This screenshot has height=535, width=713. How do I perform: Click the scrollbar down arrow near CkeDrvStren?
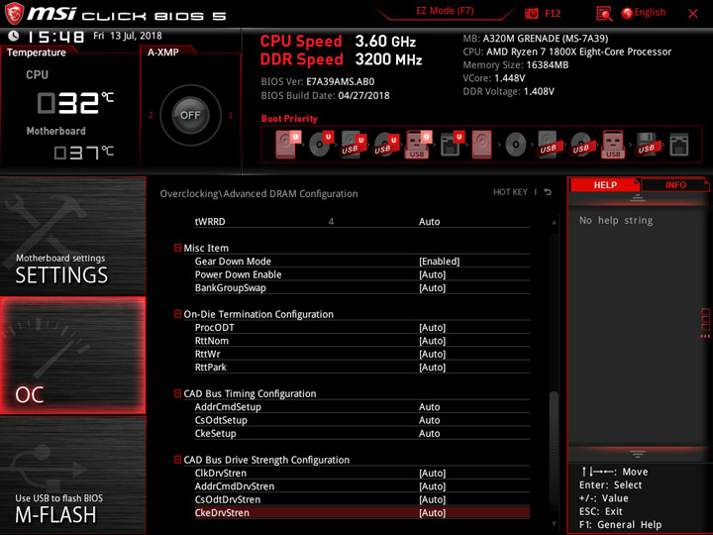(x=554, y=524)
